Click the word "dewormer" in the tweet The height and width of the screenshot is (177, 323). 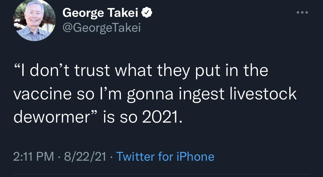point(51,117)
